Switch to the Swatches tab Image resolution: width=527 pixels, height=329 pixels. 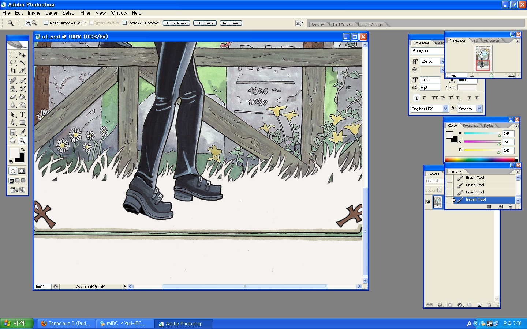pos(470,126)
